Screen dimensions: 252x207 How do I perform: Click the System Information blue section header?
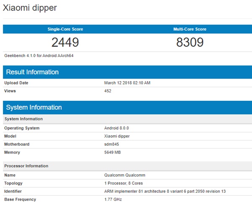(x=34, y=107)
